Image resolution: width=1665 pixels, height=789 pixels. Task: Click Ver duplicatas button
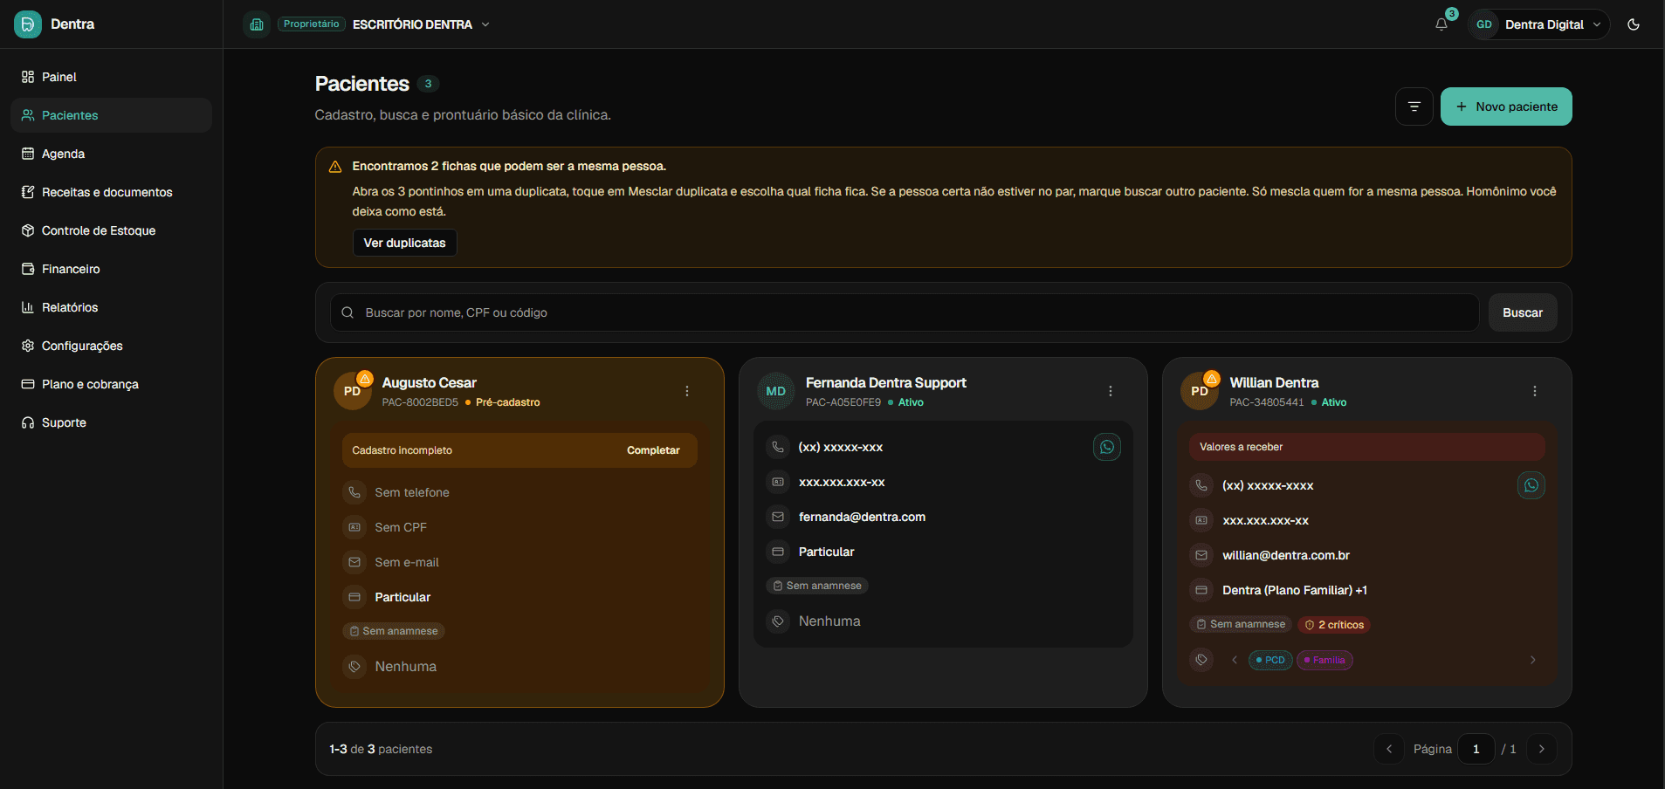click(404, 243)
